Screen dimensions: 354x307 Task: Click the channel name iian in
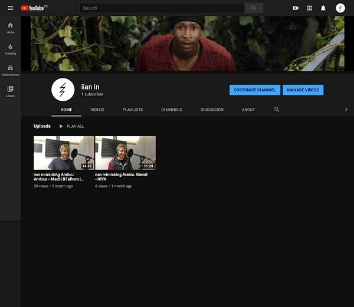90,87
